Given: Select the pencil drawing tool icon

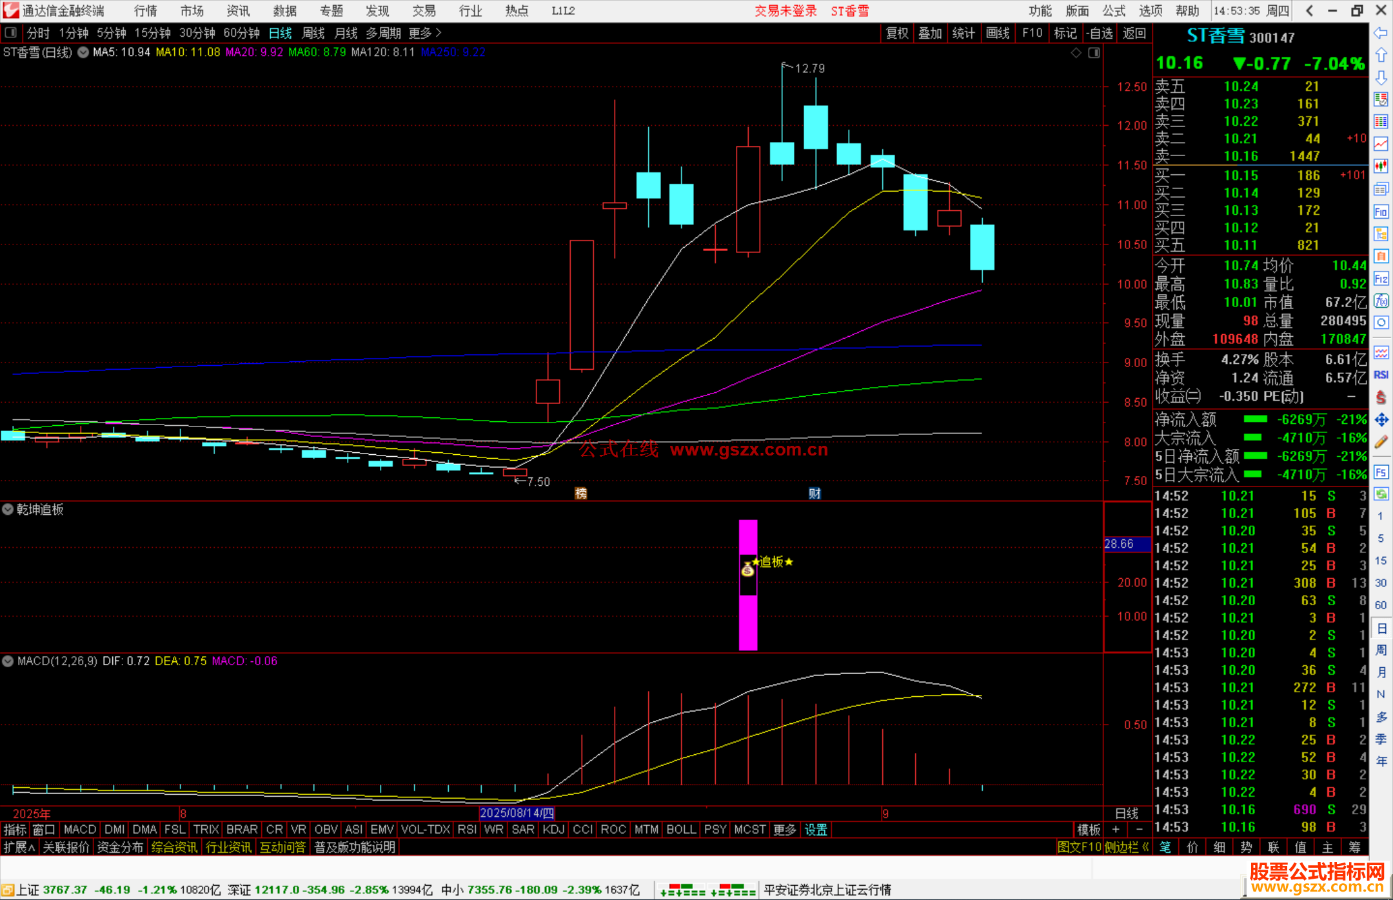Looking at the screenshot, I should (1381, 442).
